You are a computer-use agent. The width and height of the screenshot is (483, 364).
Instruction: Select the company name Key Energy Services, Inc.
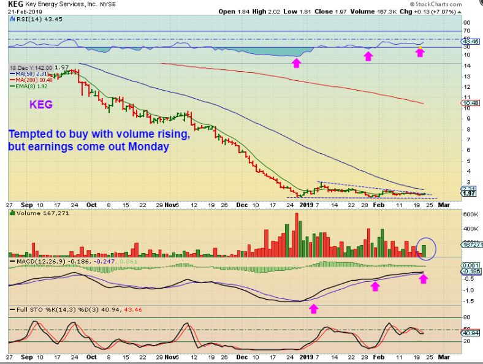pos(61,4)
